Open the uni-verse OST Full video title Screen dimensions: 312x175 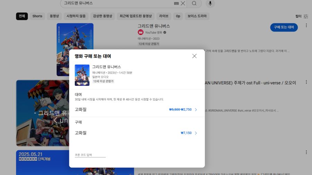coord(250,83)
